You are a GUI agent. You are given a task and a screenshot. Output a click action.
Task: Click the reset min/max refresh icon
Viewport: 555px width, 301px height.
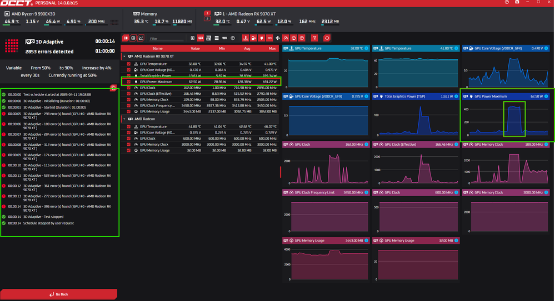tap(327, 38)
